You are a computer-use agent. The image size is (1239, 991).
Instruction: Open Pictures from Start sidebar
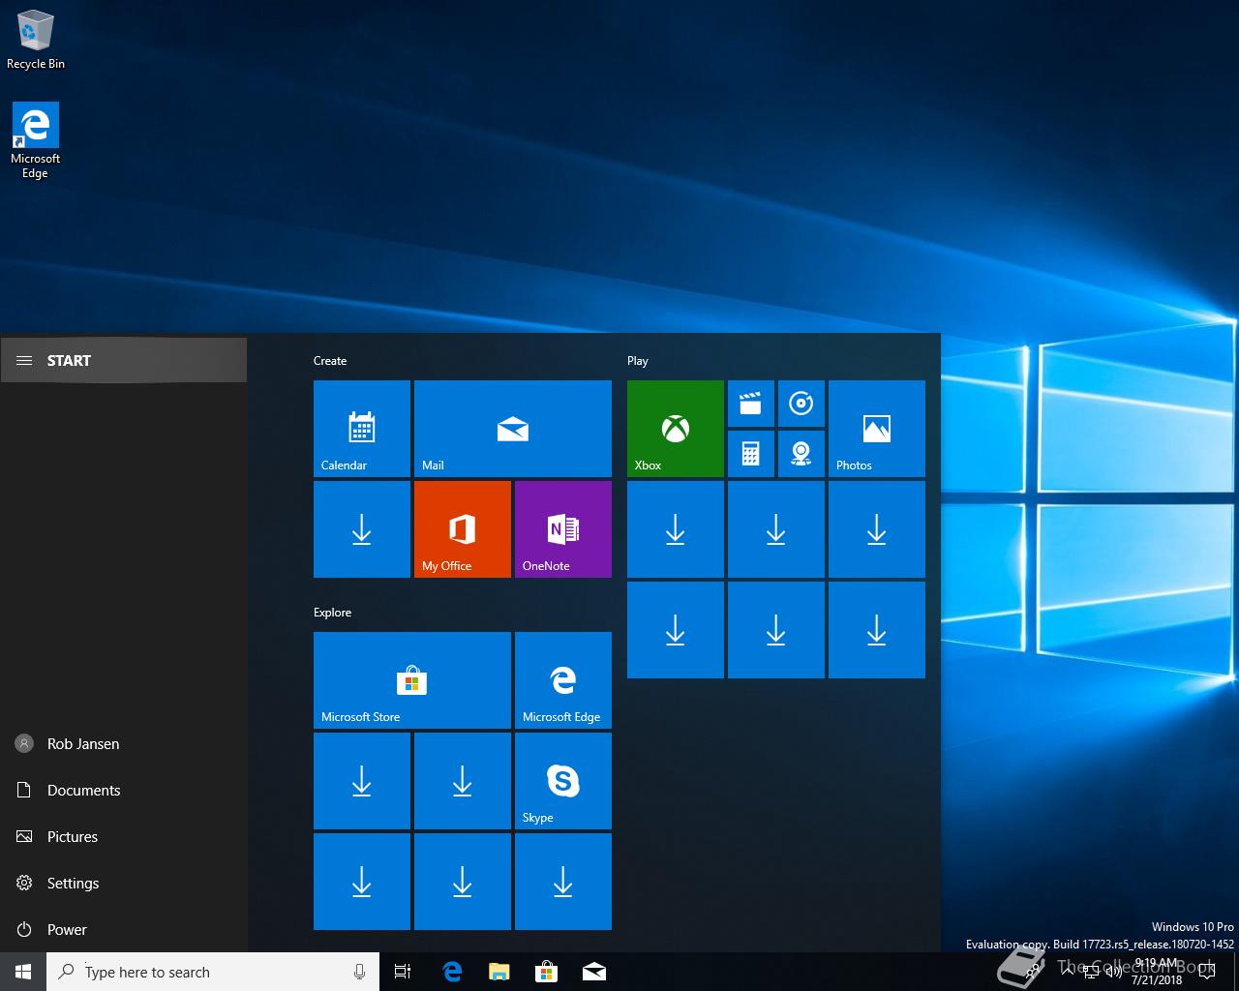click(x=124, y=836)
